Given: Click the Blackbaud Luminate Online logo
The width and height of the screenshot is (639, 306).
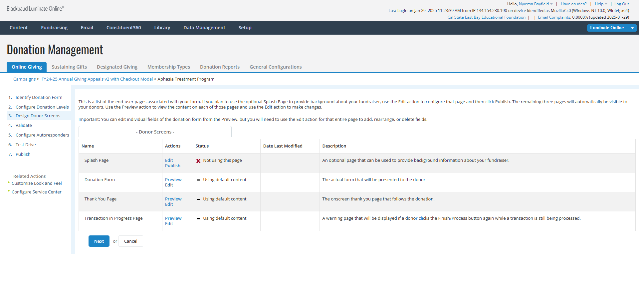Looking at the screenshot, I should (x=35, y=9).
